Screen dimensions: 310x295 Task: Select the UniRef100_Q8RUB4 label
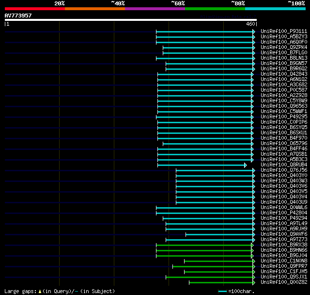point(284,165)
